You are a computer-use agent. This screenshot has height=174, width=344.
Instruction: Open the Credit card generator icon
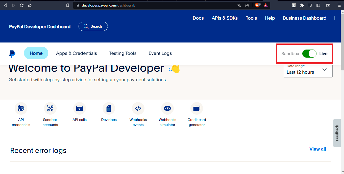point(197,108)
